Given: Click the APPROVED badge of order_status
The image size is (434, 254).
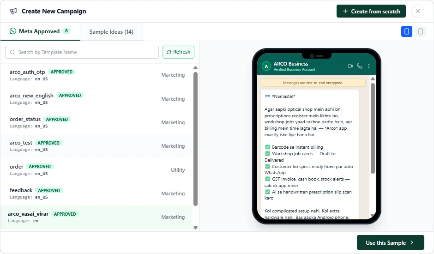Looking at the screenshot, I should coord(57,120).
